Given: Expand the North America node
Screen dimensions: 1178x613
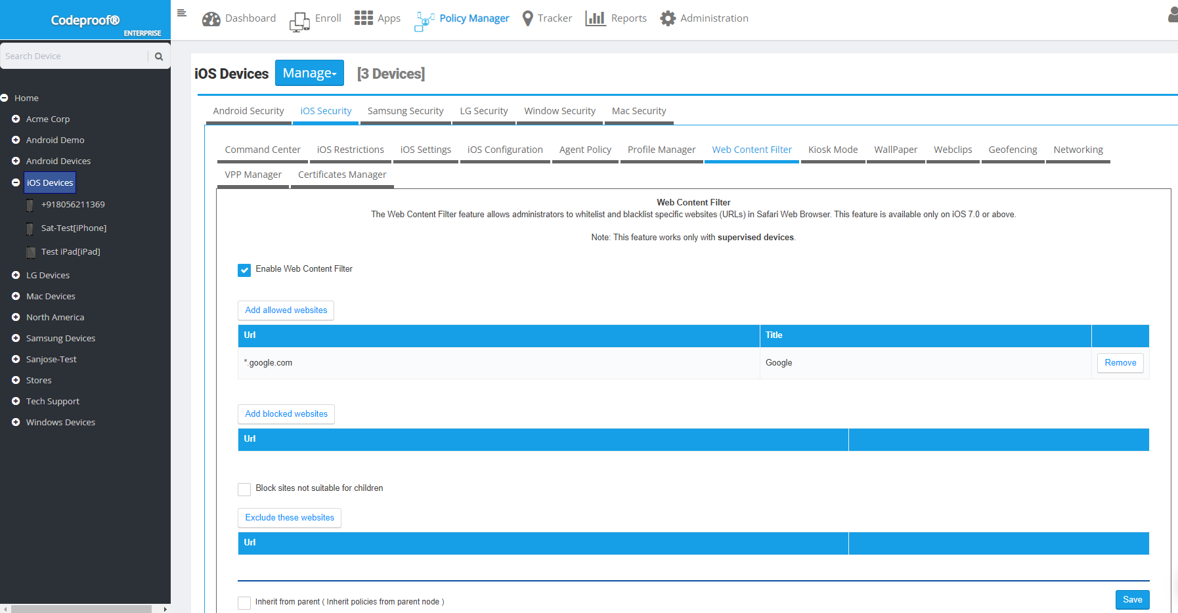Looking at the screenshot, I should [x=16, y=317].
